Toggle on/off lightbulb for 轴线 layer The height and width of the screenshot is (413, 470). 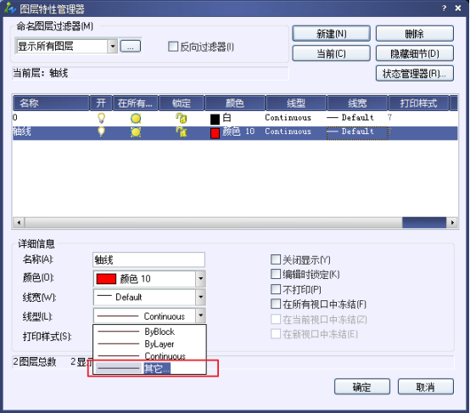101,131
